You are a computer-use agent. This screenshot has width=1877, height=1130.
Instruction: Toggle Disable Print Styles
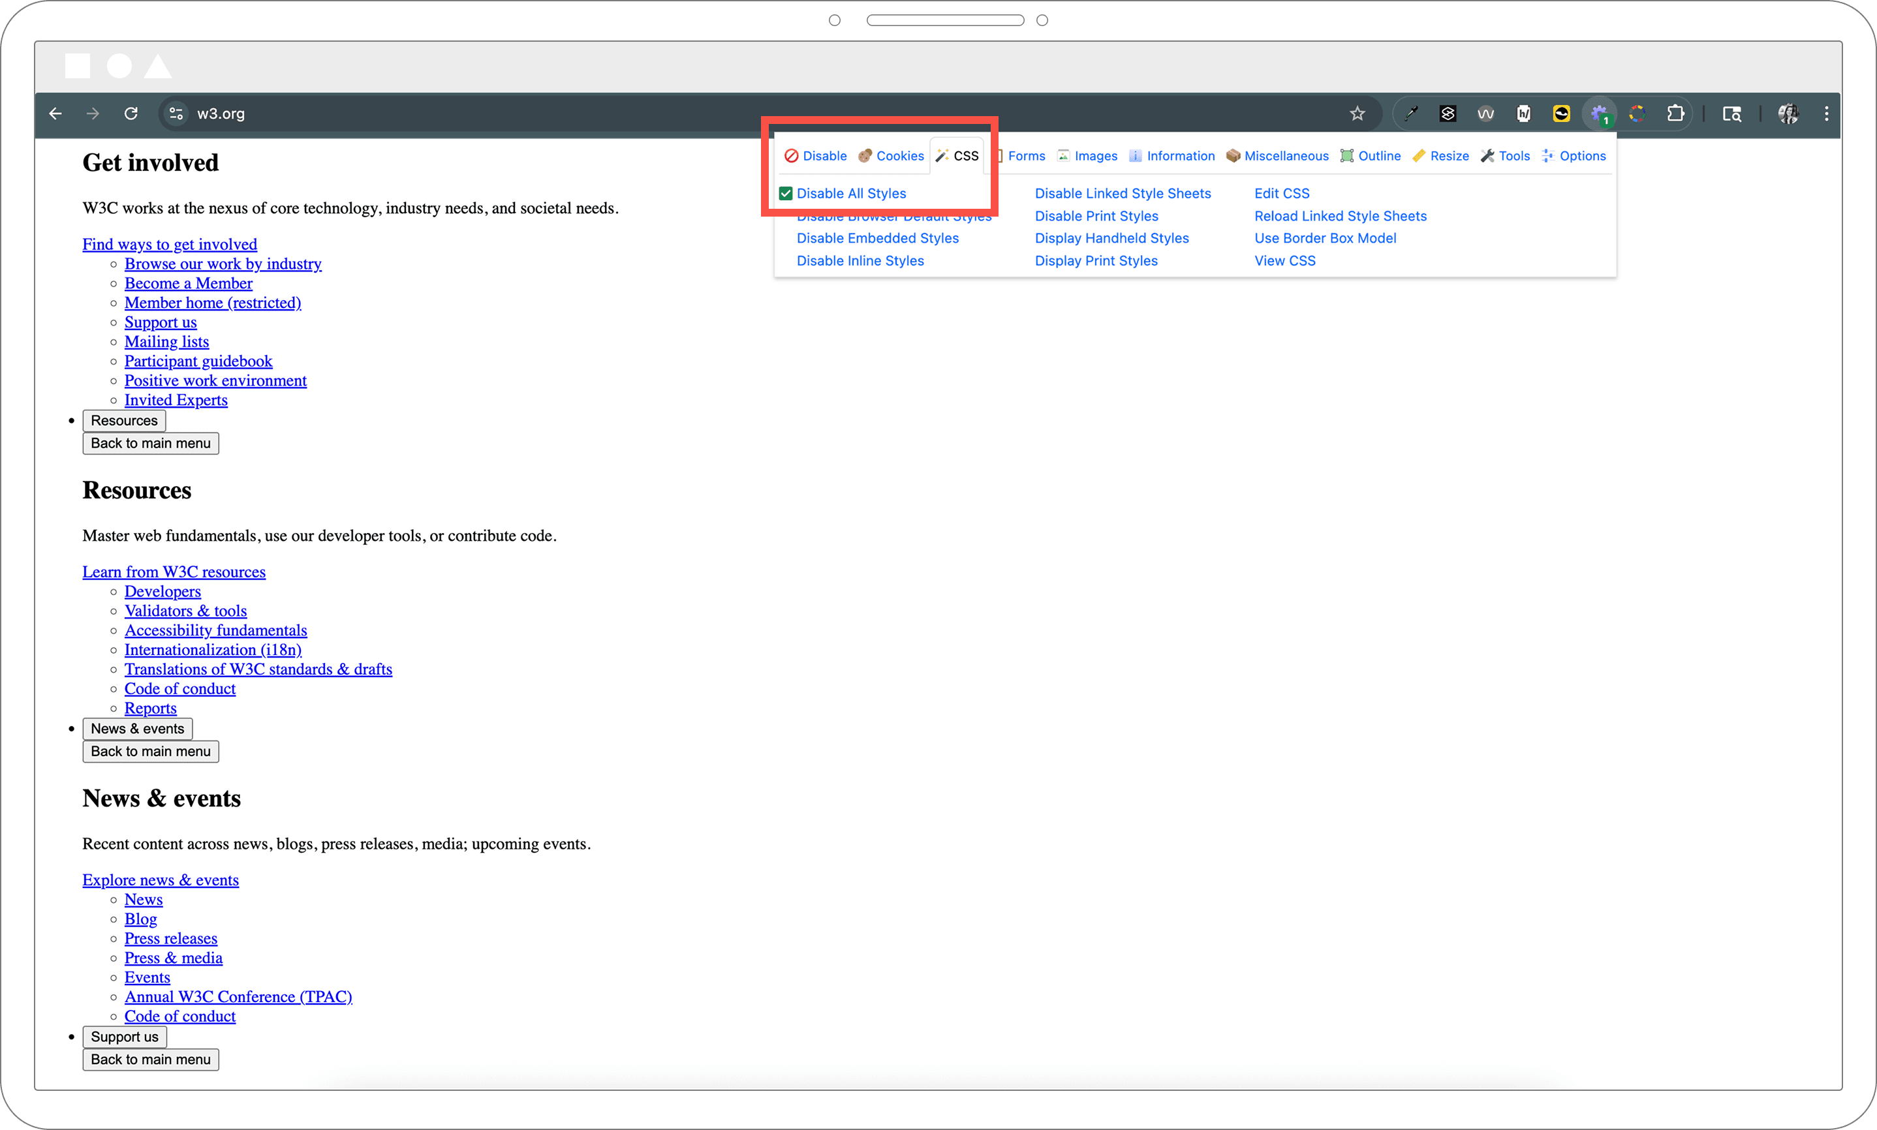pyautogui.click(x=1096, y=216)
